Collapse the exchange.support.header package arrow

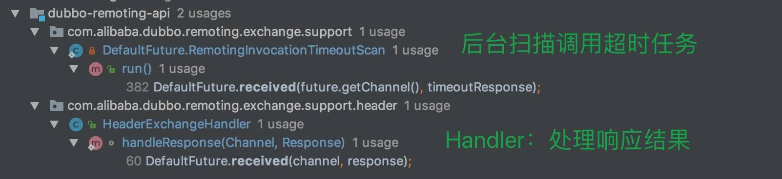[35, 106]
